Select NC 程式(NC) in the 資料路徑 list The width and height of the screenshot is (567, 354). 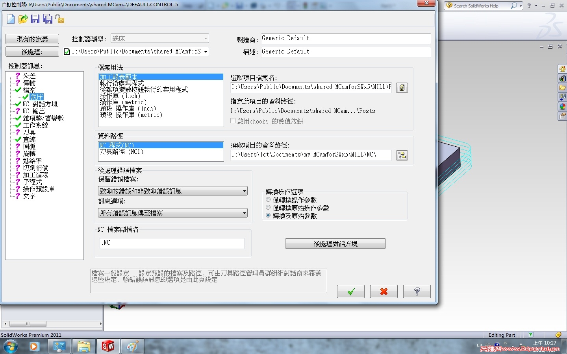pyautogui.click(x=161, y=145)
